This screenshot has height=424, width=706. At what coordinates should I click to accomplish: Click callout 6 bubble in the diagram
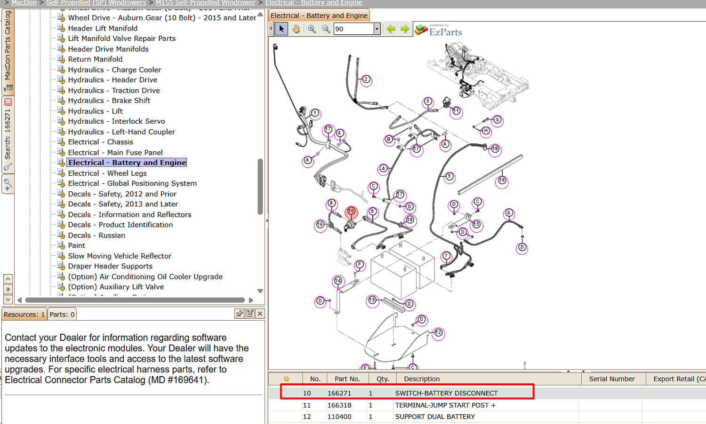pyautogui.click(x=509, y=213)
